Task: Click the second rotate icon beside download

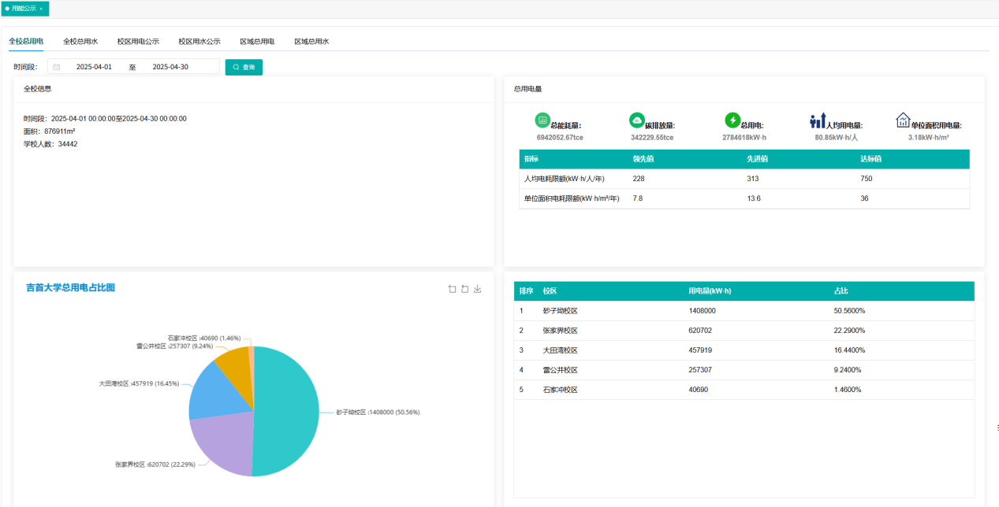Action: (464, 289)
